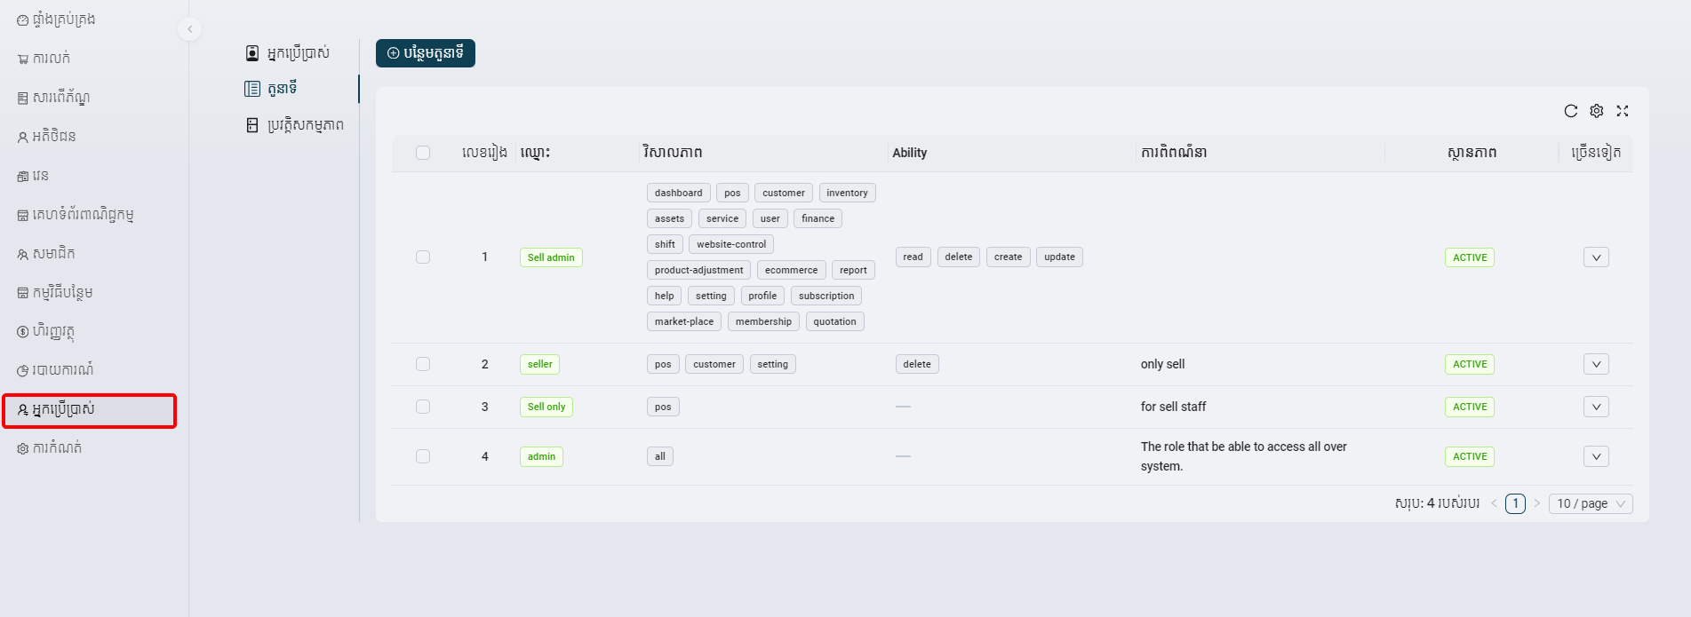
Task: Click the report pie chart icon in the sidebar
Action: pos(23,371)
